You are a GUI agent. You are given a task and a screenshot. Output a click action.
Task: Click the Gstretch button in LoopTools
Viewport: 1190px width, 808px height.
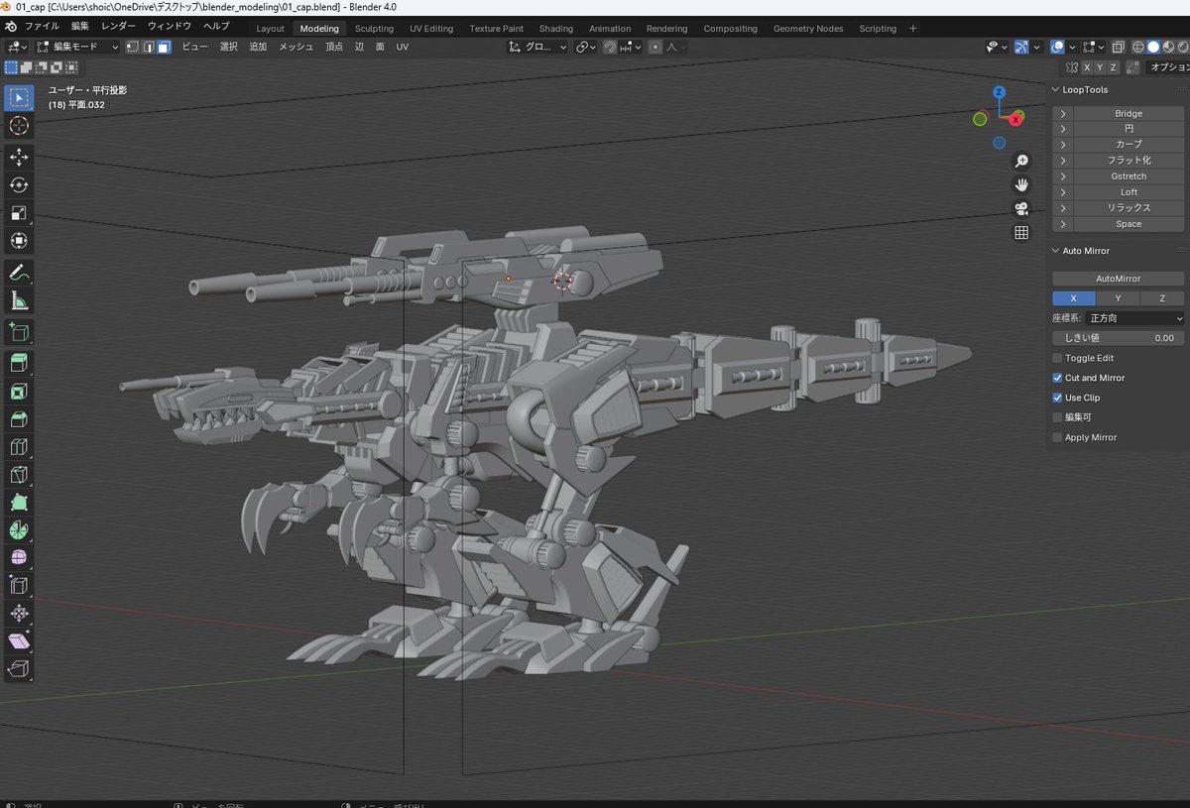[x=1129, y=176]
